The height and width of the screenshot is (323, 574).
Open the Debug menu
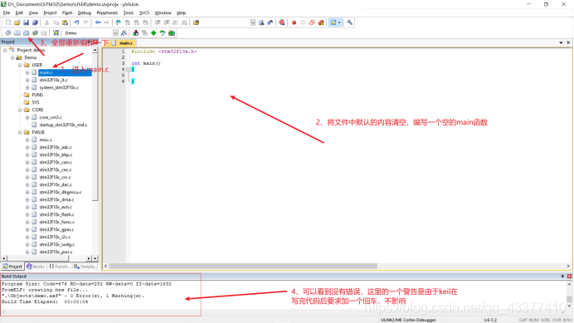click(85, 12)
